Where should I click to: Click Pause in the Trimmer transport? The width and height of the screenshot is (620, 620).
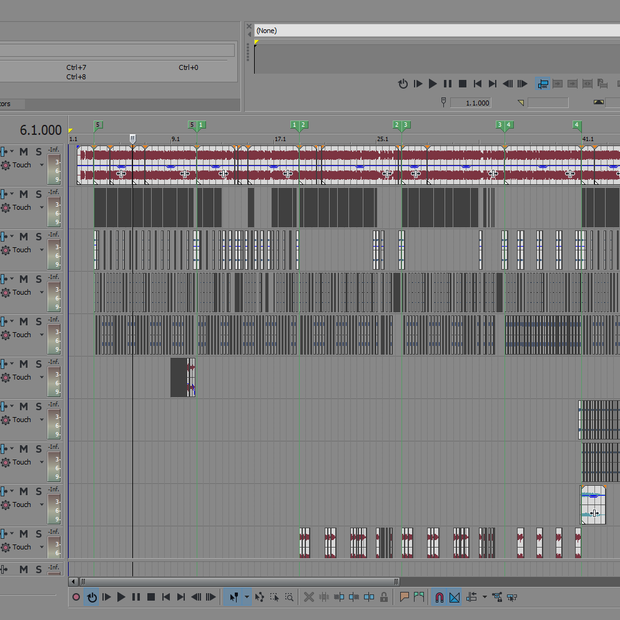(x=448, y=84)
